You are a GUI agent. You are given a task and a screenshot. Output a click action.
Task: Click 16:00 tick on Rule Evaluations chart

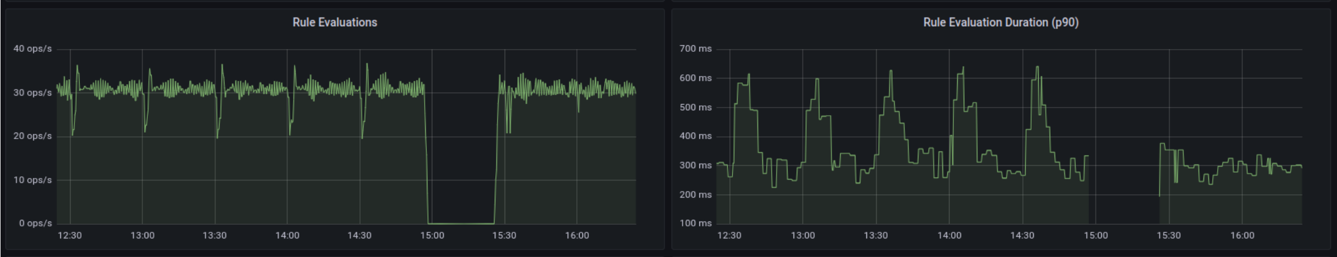(577, 235)
